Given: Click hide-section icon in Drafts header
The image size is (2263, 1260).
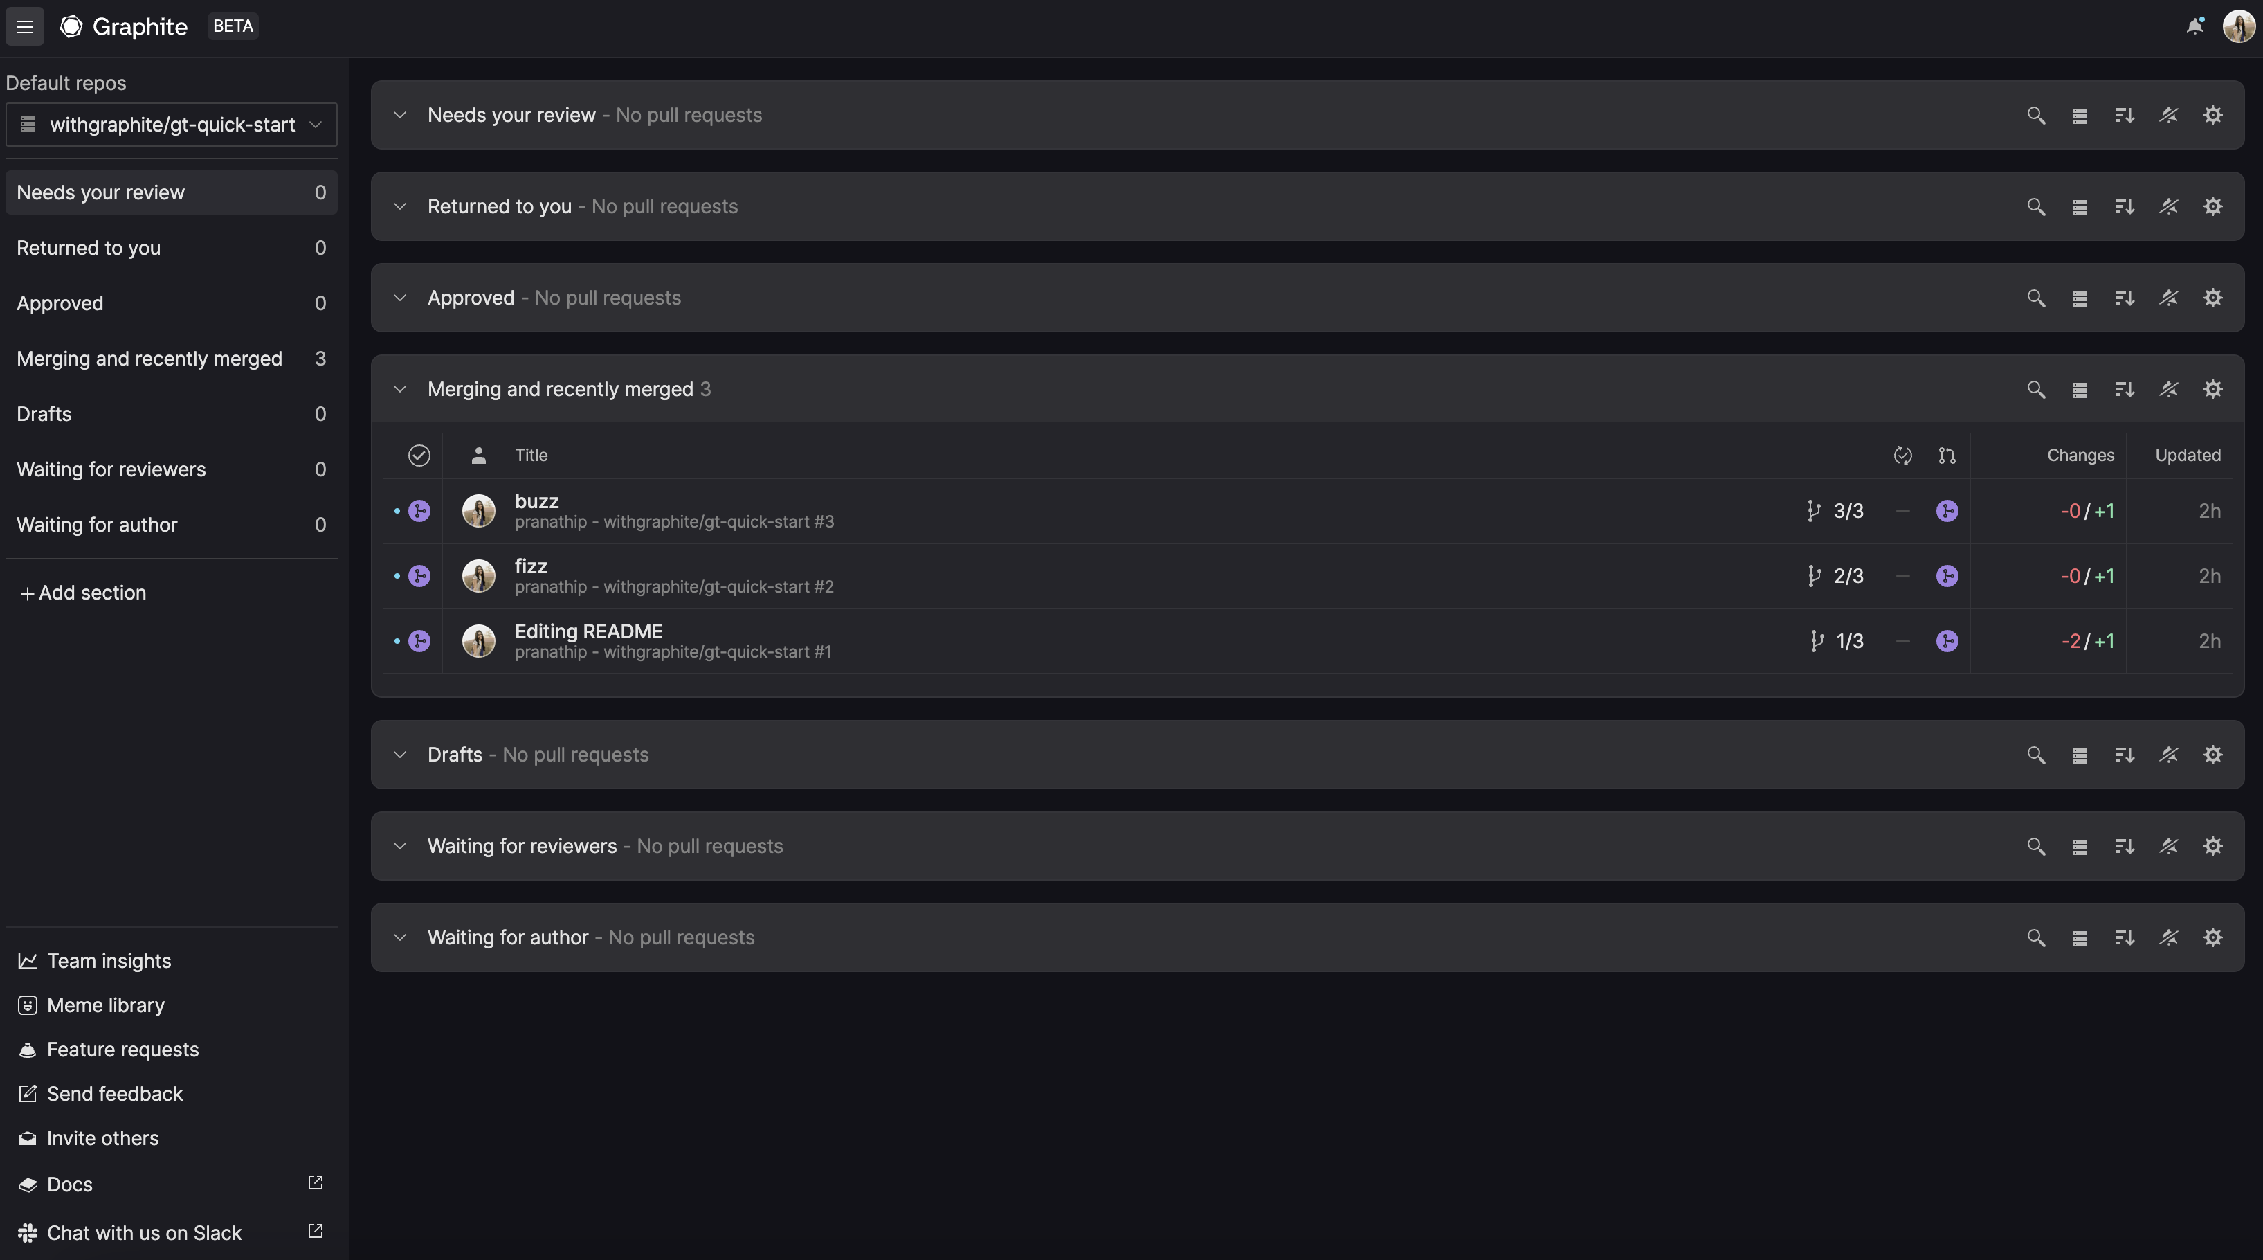Looking at the screenshot, I should pyautogui.click(x=2168, y=755).
